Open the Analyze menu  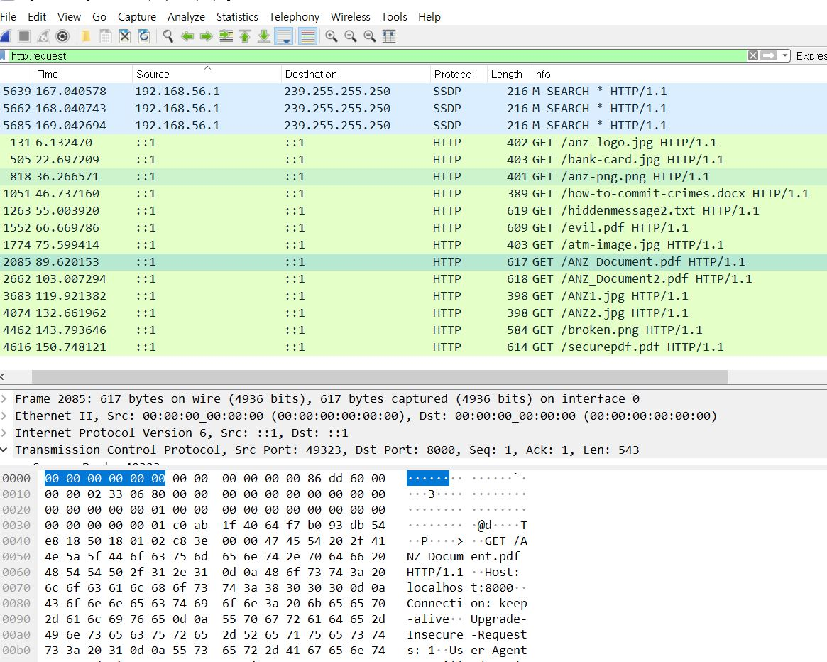(186, 17)
